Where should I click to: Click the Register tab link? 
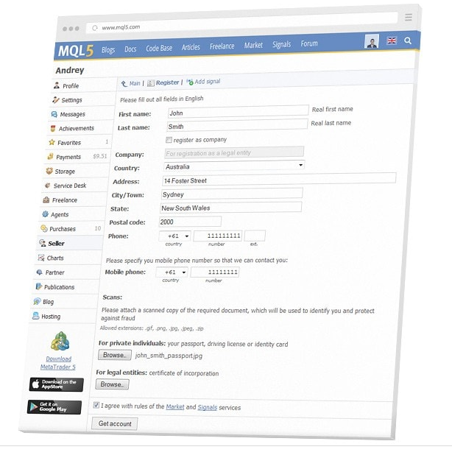(167, 82)
